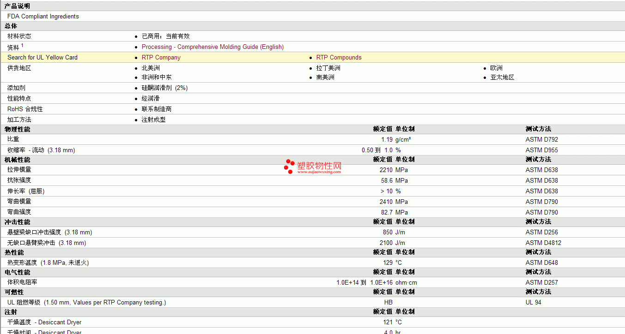Select the 拉伸模量 value 2210
625x334 pixels.
click(386, 170)
